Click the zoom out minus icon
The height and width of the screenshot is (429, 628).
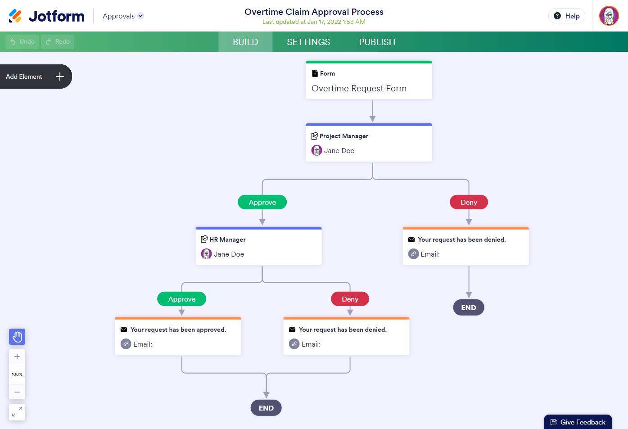17,392
